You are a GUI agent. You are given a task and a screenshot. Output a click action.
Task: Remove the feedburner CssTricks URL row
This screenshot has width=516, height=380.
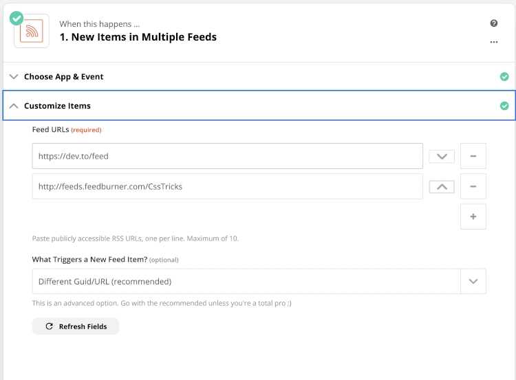473,186
